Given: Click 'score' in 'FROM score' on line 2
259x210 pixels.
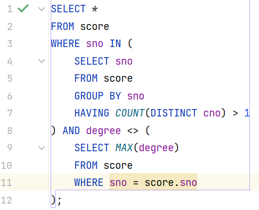Looking at the screenshot, I should click(x=95, y=27).
